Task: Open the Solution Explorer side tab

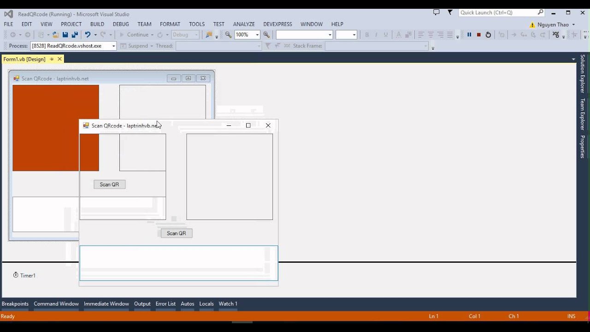Action: [x=583, y=74]
